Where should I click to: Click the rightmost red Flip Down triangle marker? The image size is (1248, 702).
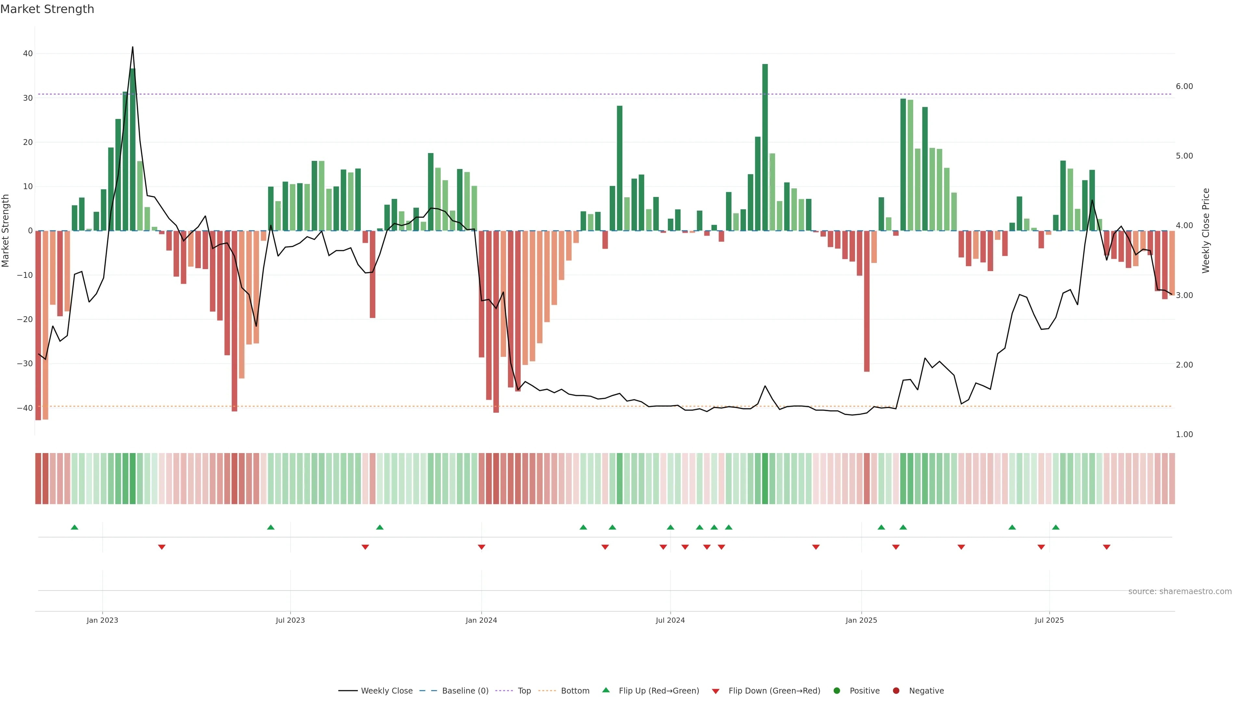click(1107, 547)
